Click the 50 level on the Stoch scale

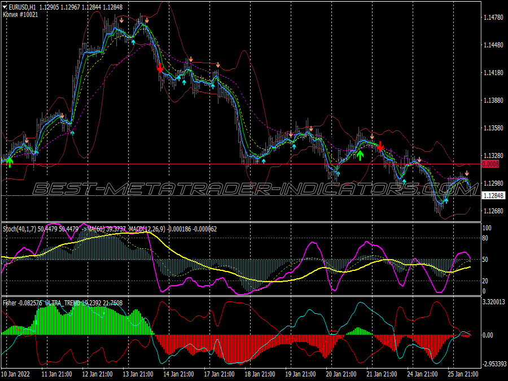point(485,260)
